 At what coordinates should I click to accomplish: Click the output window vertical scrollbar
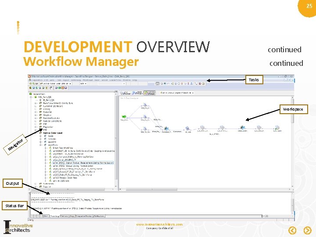(x=293, y=204)
